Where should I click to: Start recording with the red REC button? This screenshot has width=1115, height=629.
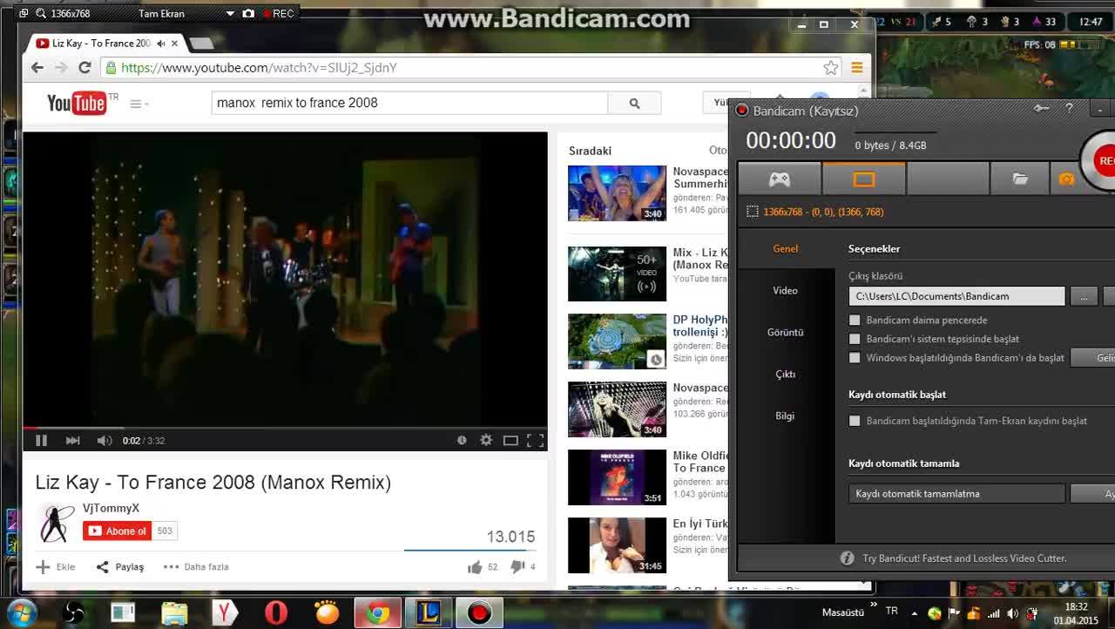point(1099,160)
